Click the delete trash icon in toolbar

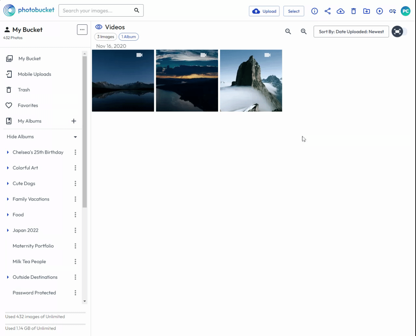click(x=354, y=11)
